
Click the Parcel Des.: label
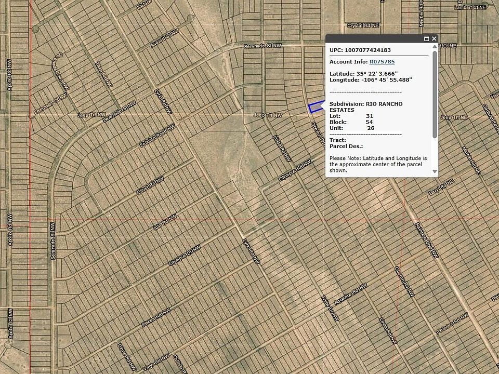point(346,146)
